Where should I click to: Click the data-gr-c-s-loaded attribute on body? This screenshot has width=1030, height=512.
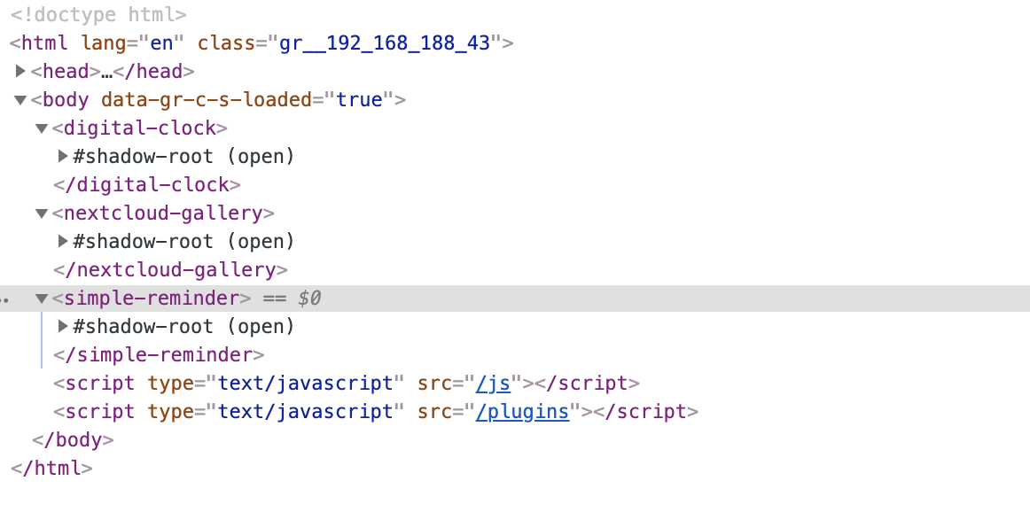[x=207, y=100]
